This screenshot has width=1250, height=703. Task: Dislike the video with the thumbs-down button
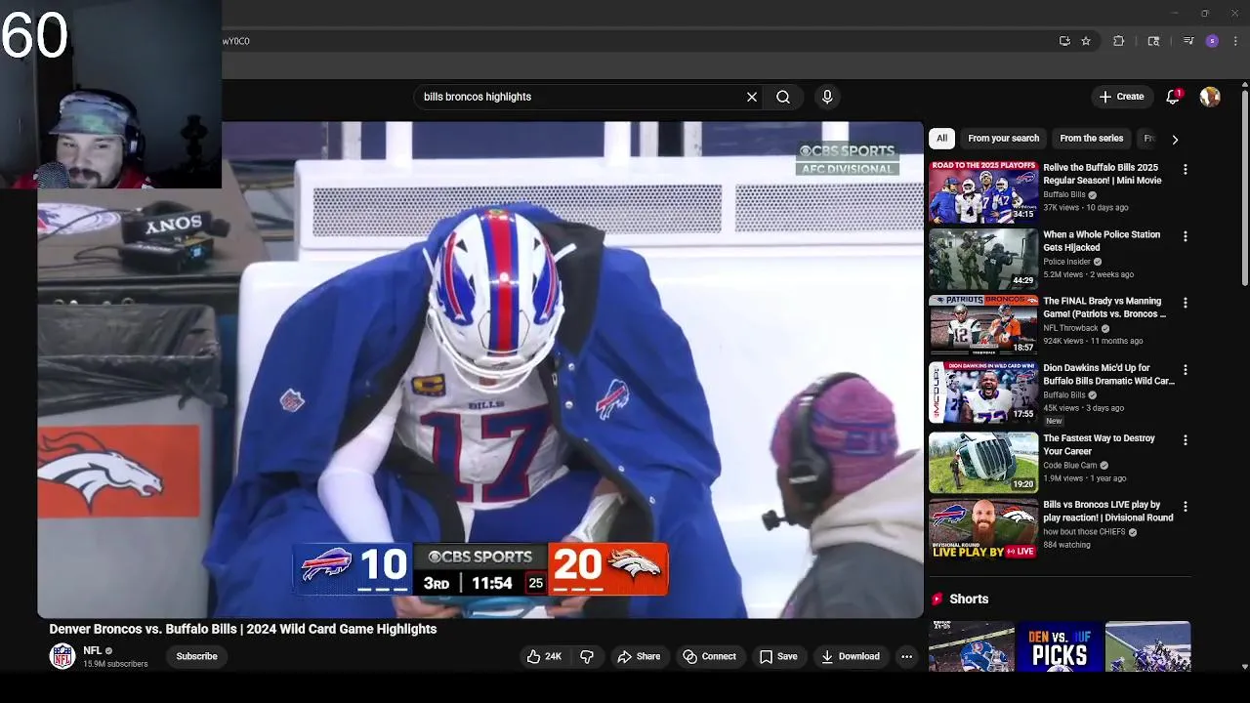(x=587, y=656)
